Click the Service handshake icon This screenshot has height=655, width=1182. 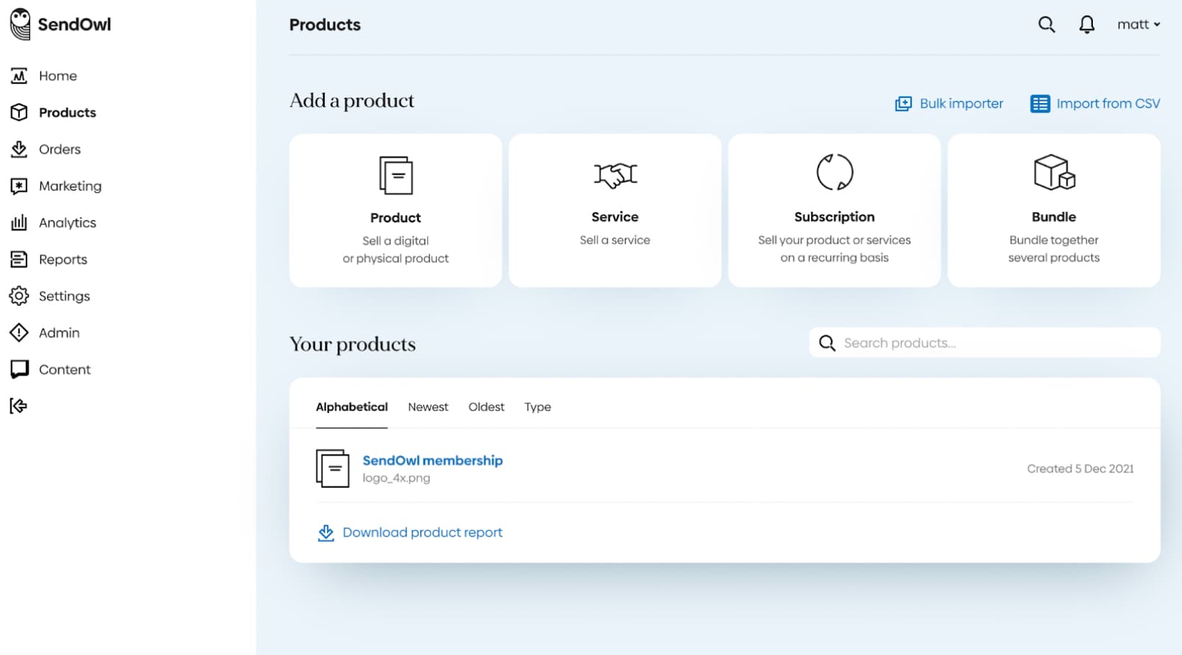(615, 174)
